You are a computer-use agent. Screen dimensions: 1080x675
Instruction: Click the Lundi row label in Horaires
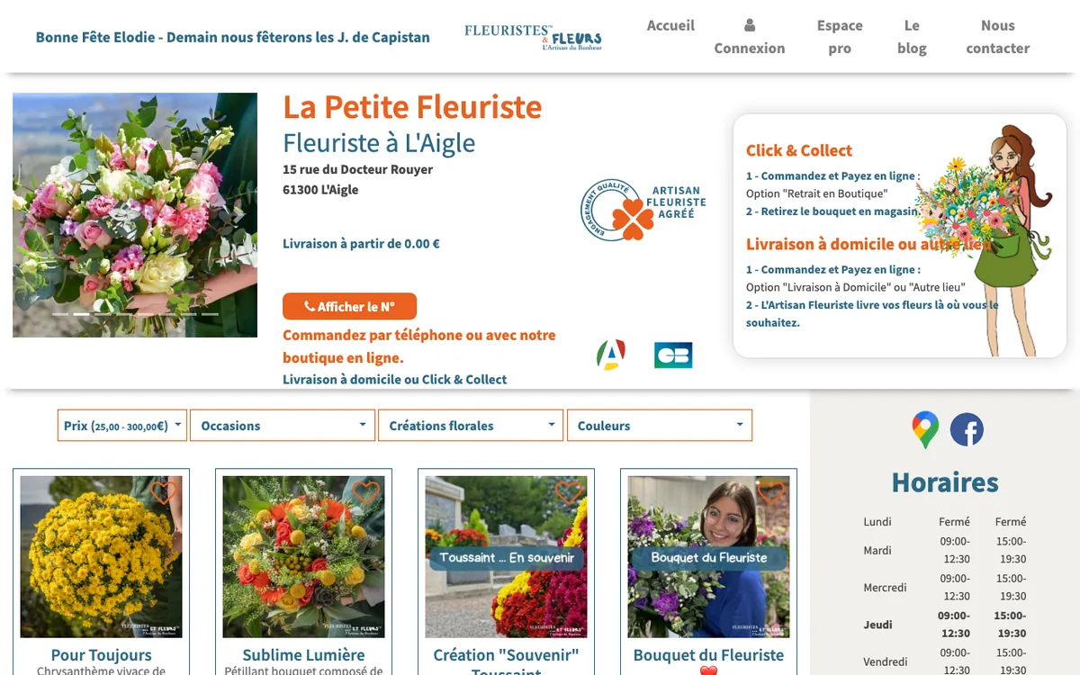[x=877, y=521]
